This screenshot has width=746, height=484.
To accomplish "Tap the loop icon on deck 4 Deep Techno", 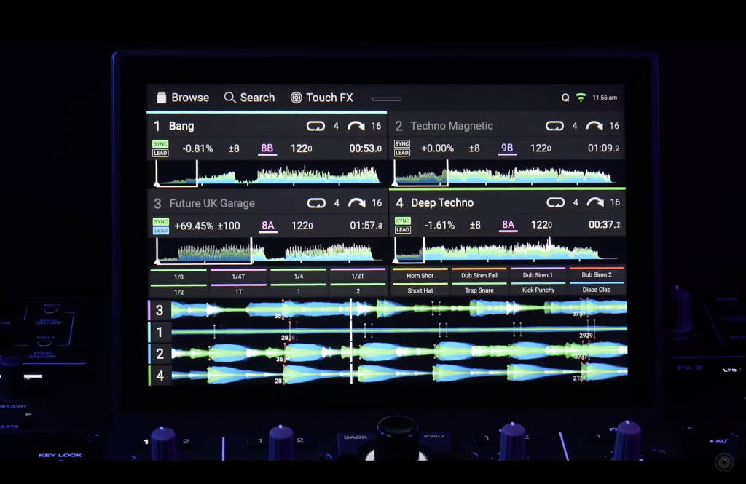I will (x=556, y=202).
